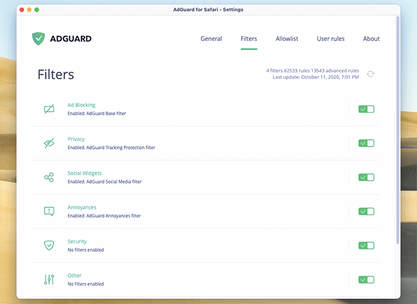
Task: Disable the Ad Blocking toggle
Action: click(366, 109)
